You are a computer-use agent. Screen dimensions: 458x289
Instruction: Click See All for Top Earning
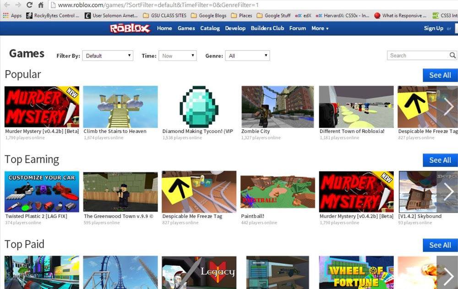440,160
